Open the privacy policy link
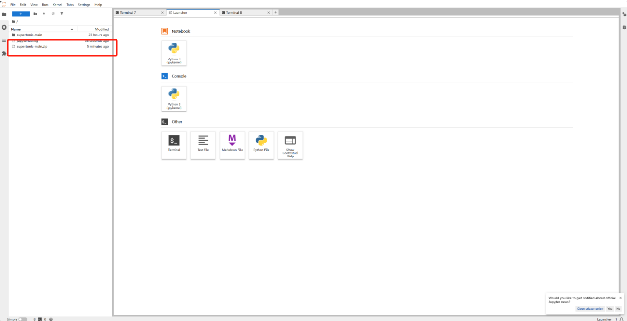This screenshot has height=321, width=627. (x=590, y=309)
